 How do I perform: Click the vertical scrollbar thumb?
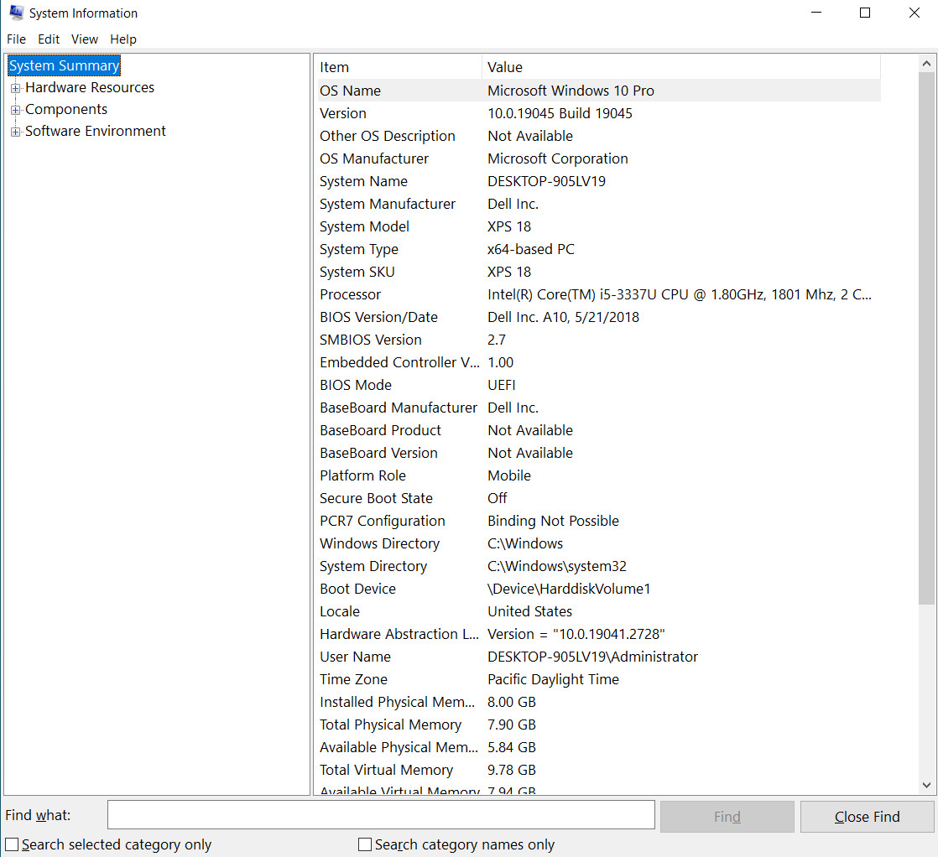926,338
